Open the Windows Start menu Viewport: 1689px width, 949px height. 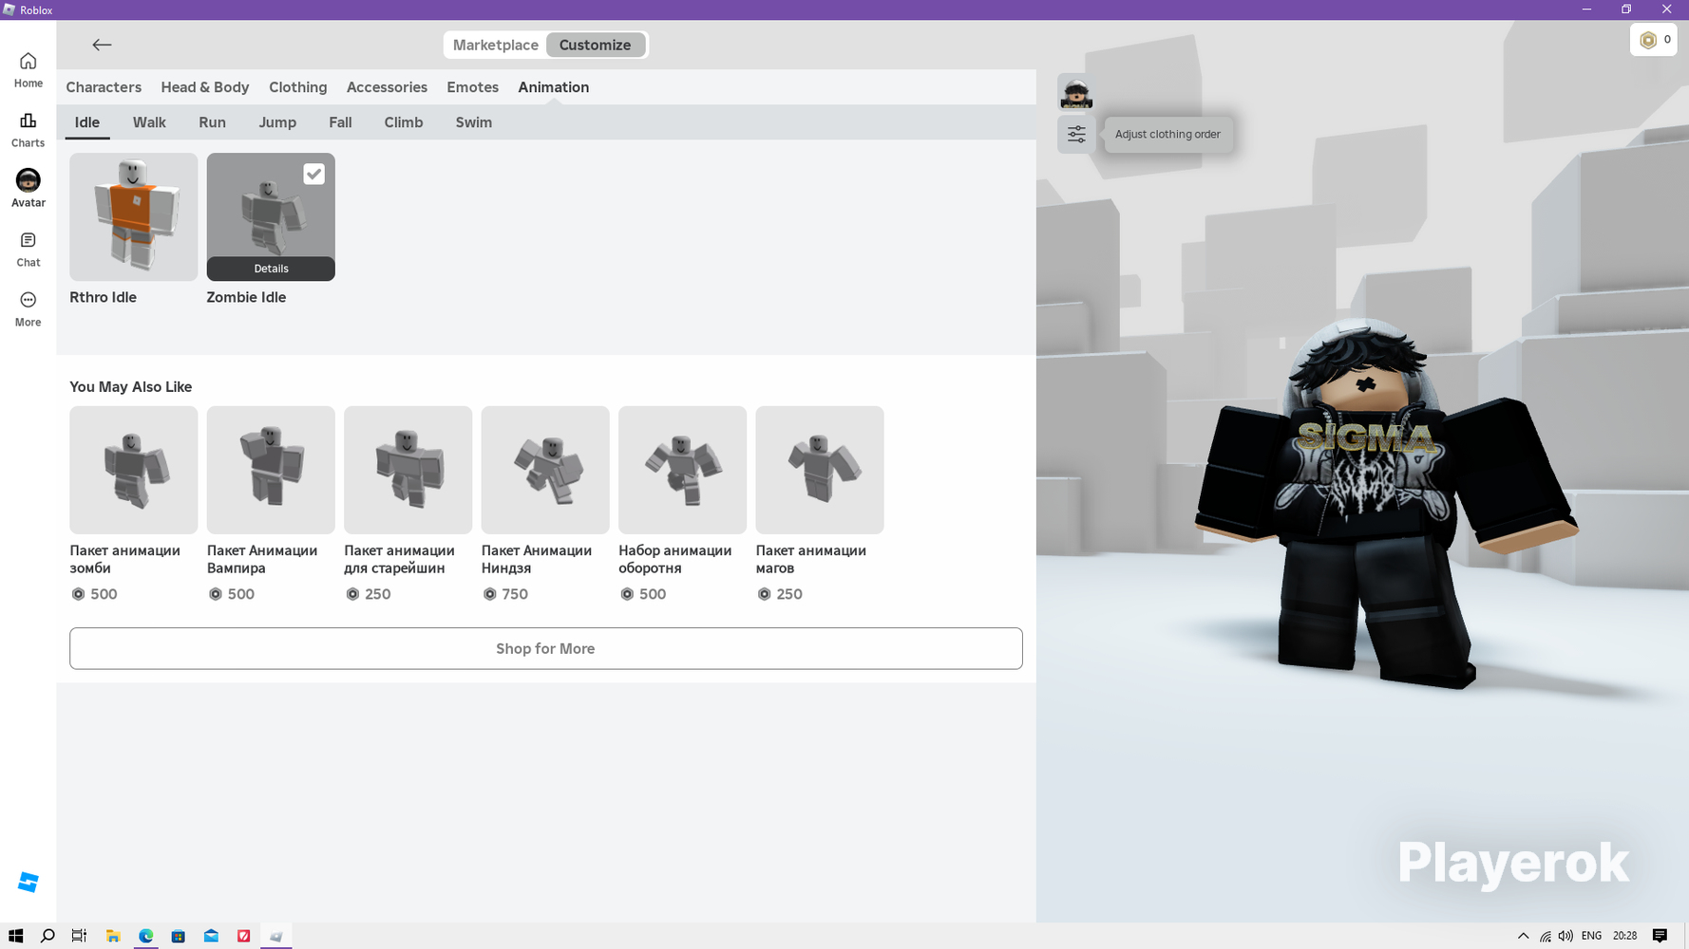click(x=15, y=936)
